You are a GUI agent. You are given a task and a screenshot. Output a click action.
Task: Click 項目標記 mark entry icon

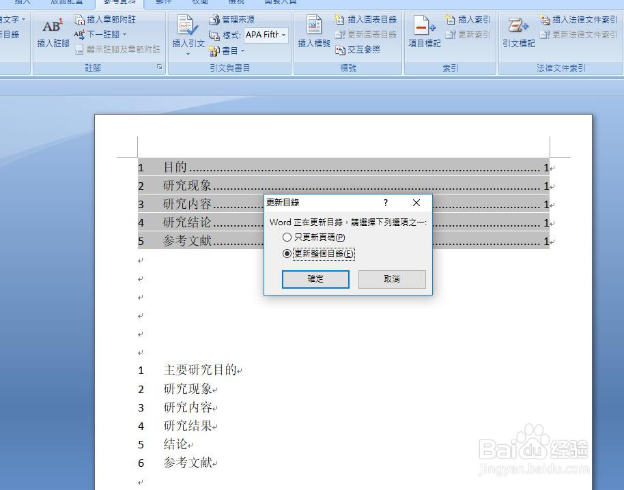pos(424,32)
